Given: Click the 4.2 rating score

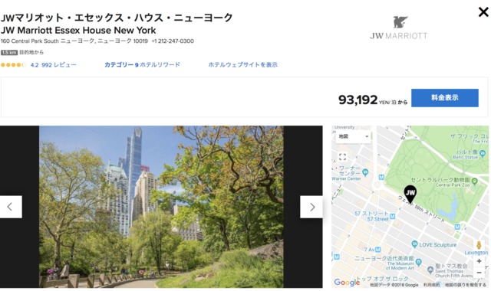Looking at the screenshot, I should click(35, 65).
